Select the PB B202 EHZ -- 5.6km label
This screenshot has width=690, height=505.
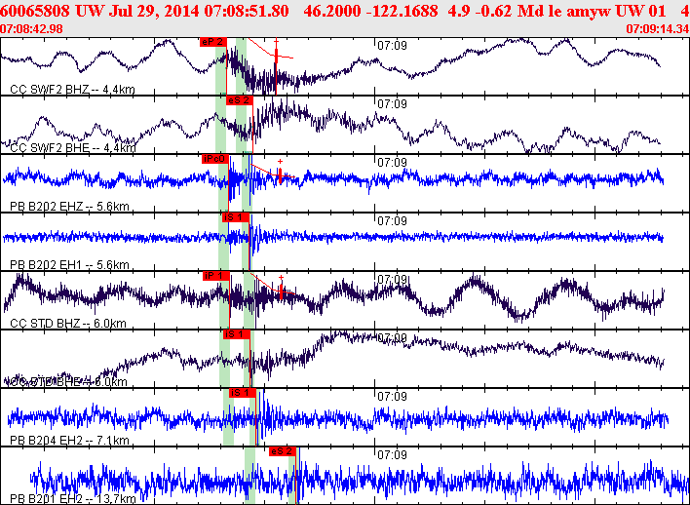69,207
